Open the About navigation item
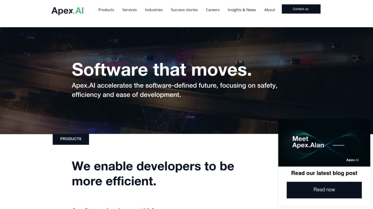This screenshot has height=209, width=373. [270, 10]
